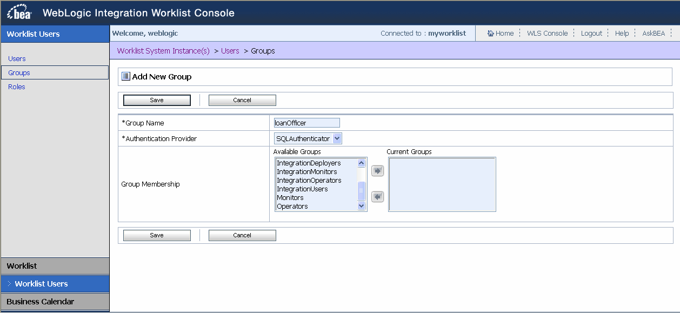Click Logout in the top bar
The image size is (680, 313).
(x=591, y=34)
